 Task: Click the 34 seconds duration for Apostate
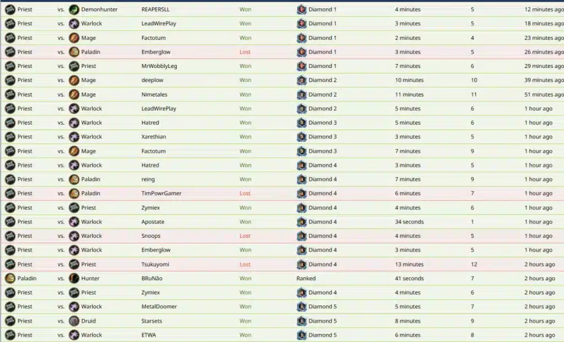409,222
